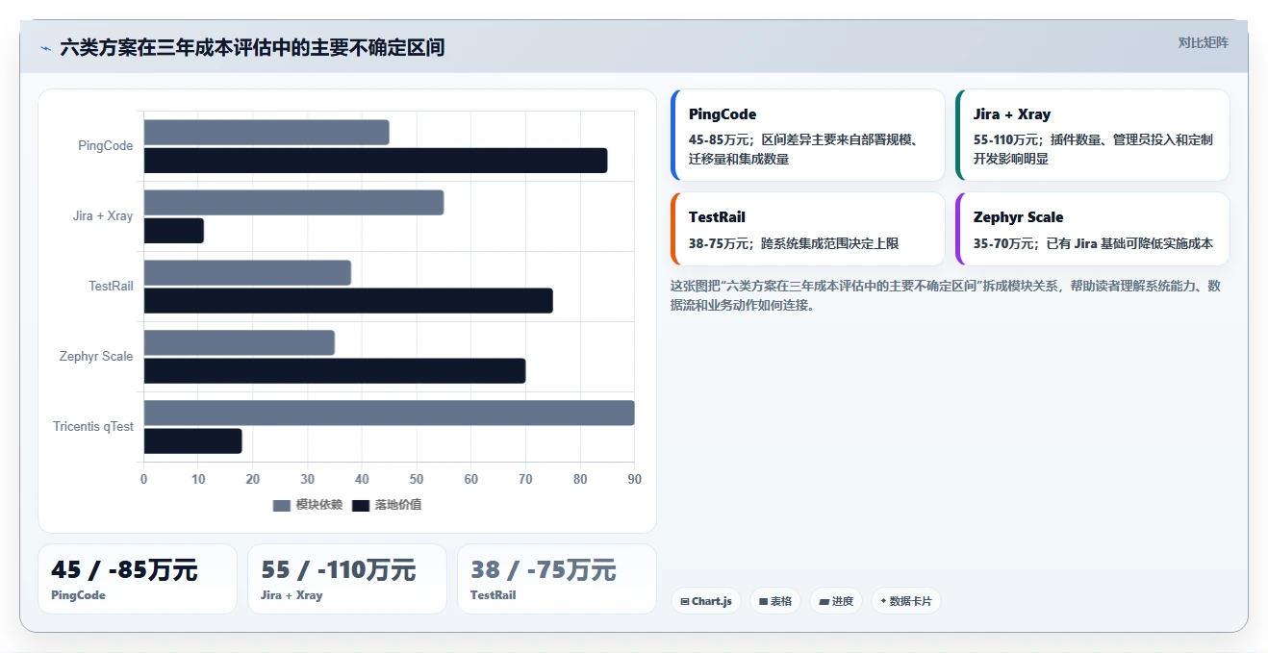
Task: Open the Jira + Xray info card
Action: (1092, 136)
